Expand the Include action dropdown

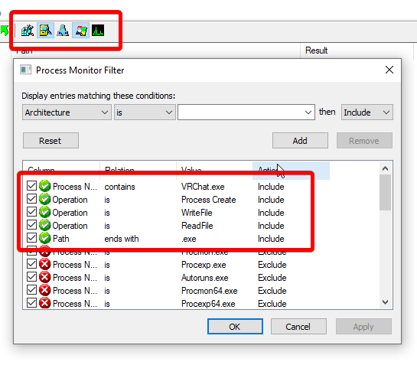click(x=367, y=112)
